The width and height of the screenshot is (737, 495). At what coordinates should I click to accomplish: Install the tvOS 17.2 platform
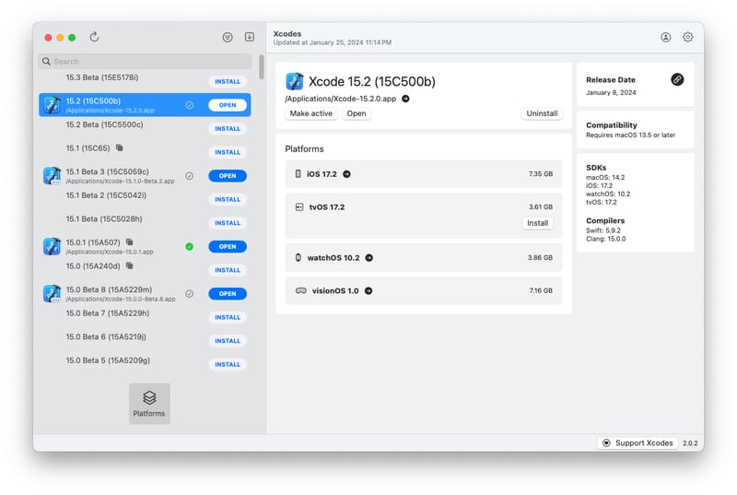(x=537, y=223)
